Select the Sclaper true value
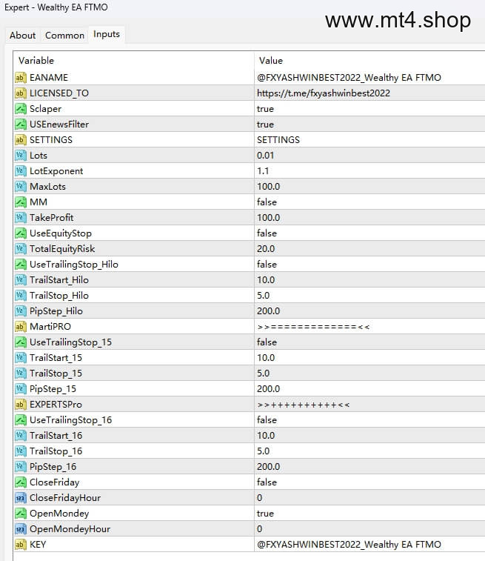 265,109
